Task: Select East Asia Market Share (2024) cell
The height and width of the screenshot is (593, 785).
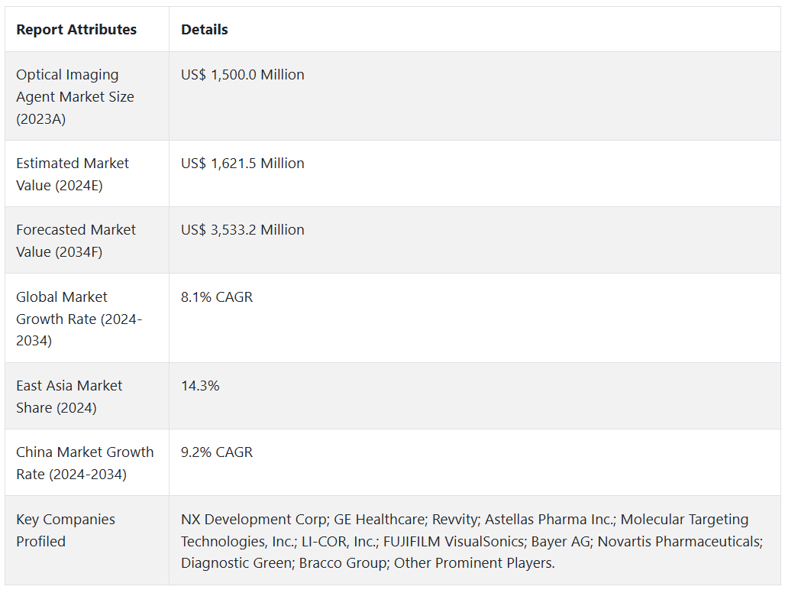Action: point(87,396)
